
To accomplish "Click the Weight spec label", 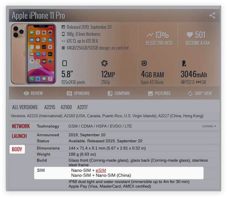I will click(43, 154).
